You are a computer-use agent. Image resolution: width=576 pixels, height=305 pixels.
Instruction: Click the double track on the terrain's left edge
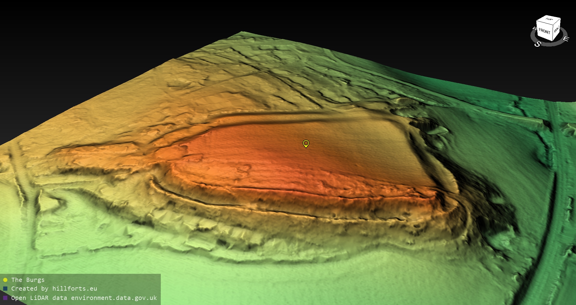pyautogui.click(x=20, y=168)
